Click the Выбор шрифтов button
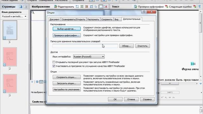The image size is (203, 114). point(67,29)
